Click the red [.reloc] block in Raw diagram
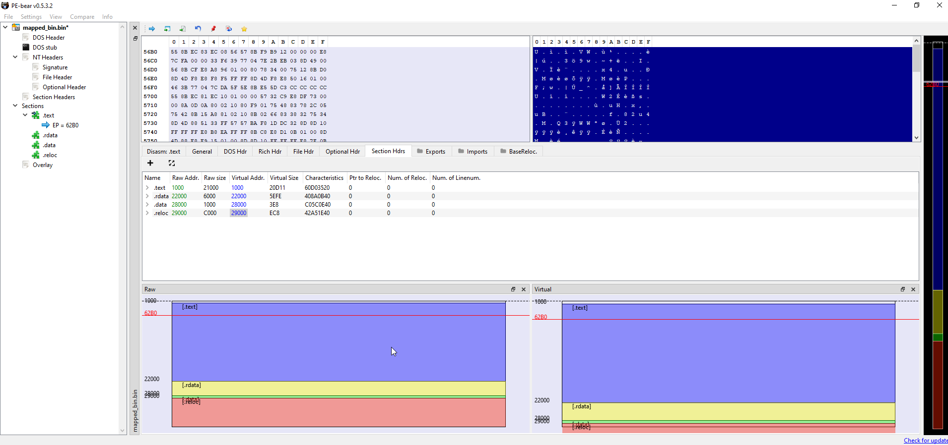The width and height of the screenshot is (948, 445). coord(339,412)
